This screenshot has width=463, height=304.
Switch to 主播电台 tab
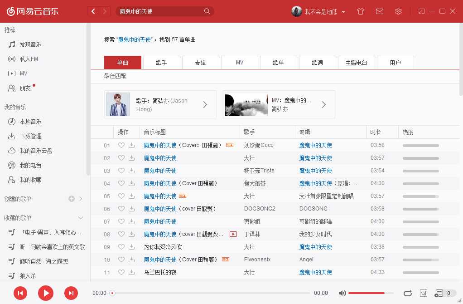tap(357, 63)
